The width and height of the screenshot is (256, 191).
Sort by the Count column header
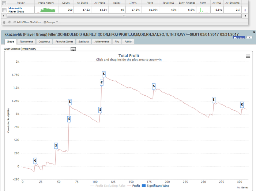(x=66, y=3)
